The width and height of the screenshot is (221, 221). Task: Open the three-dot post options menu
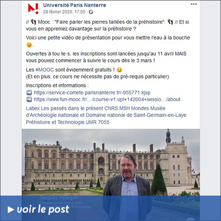click(x=194, y=4)
